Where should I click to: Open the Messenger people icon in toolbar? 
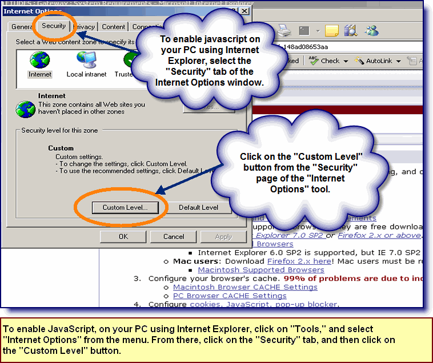[x=372, y=31]
